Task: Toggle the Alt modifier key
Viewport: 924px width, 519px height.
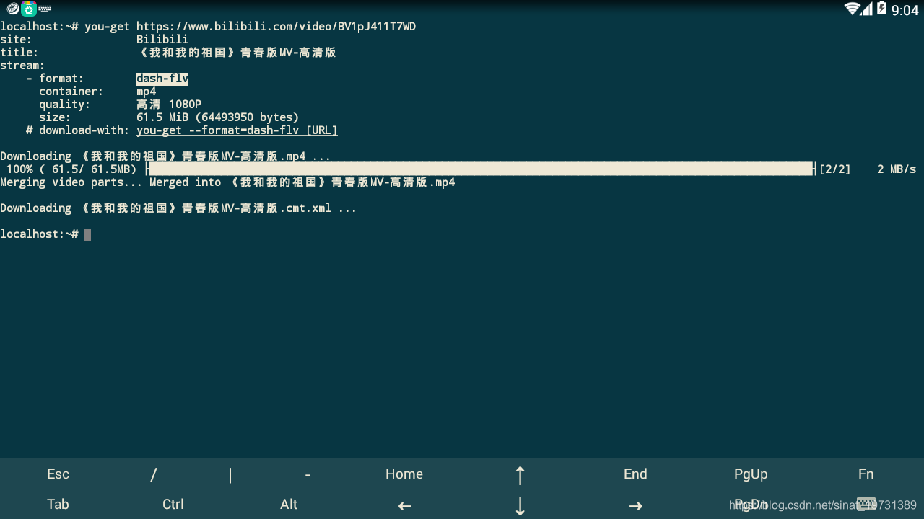Action: click(x=289, y=504)
